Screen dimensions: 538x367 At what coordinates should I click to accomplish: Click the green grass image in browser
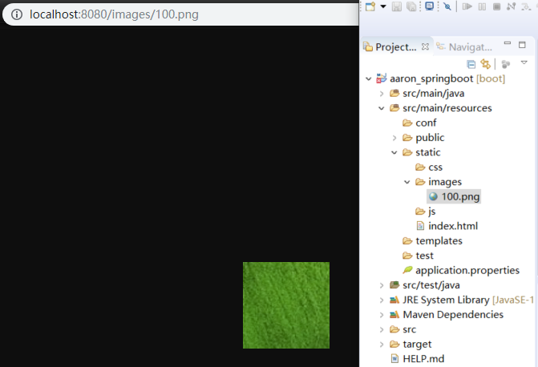click(x=286, y=305)
